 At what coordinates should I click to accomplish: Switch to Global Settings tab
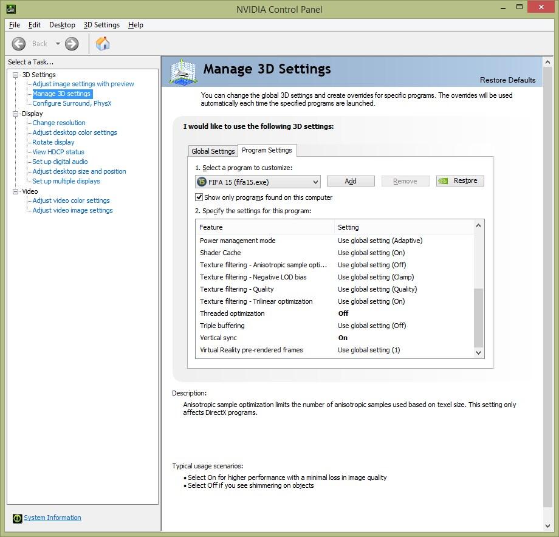(213, 151)
